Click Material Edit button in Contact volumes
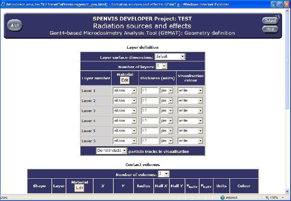This screenshot has width=291, height=201. tap(79, 188)
